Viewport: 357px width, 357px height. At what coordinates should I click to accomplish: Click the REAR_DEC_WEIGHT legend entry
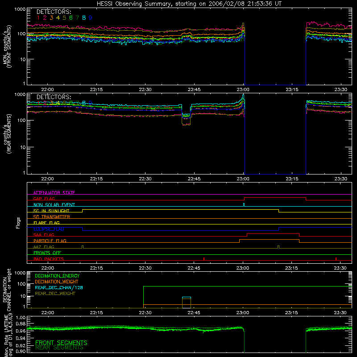point(55,294)
